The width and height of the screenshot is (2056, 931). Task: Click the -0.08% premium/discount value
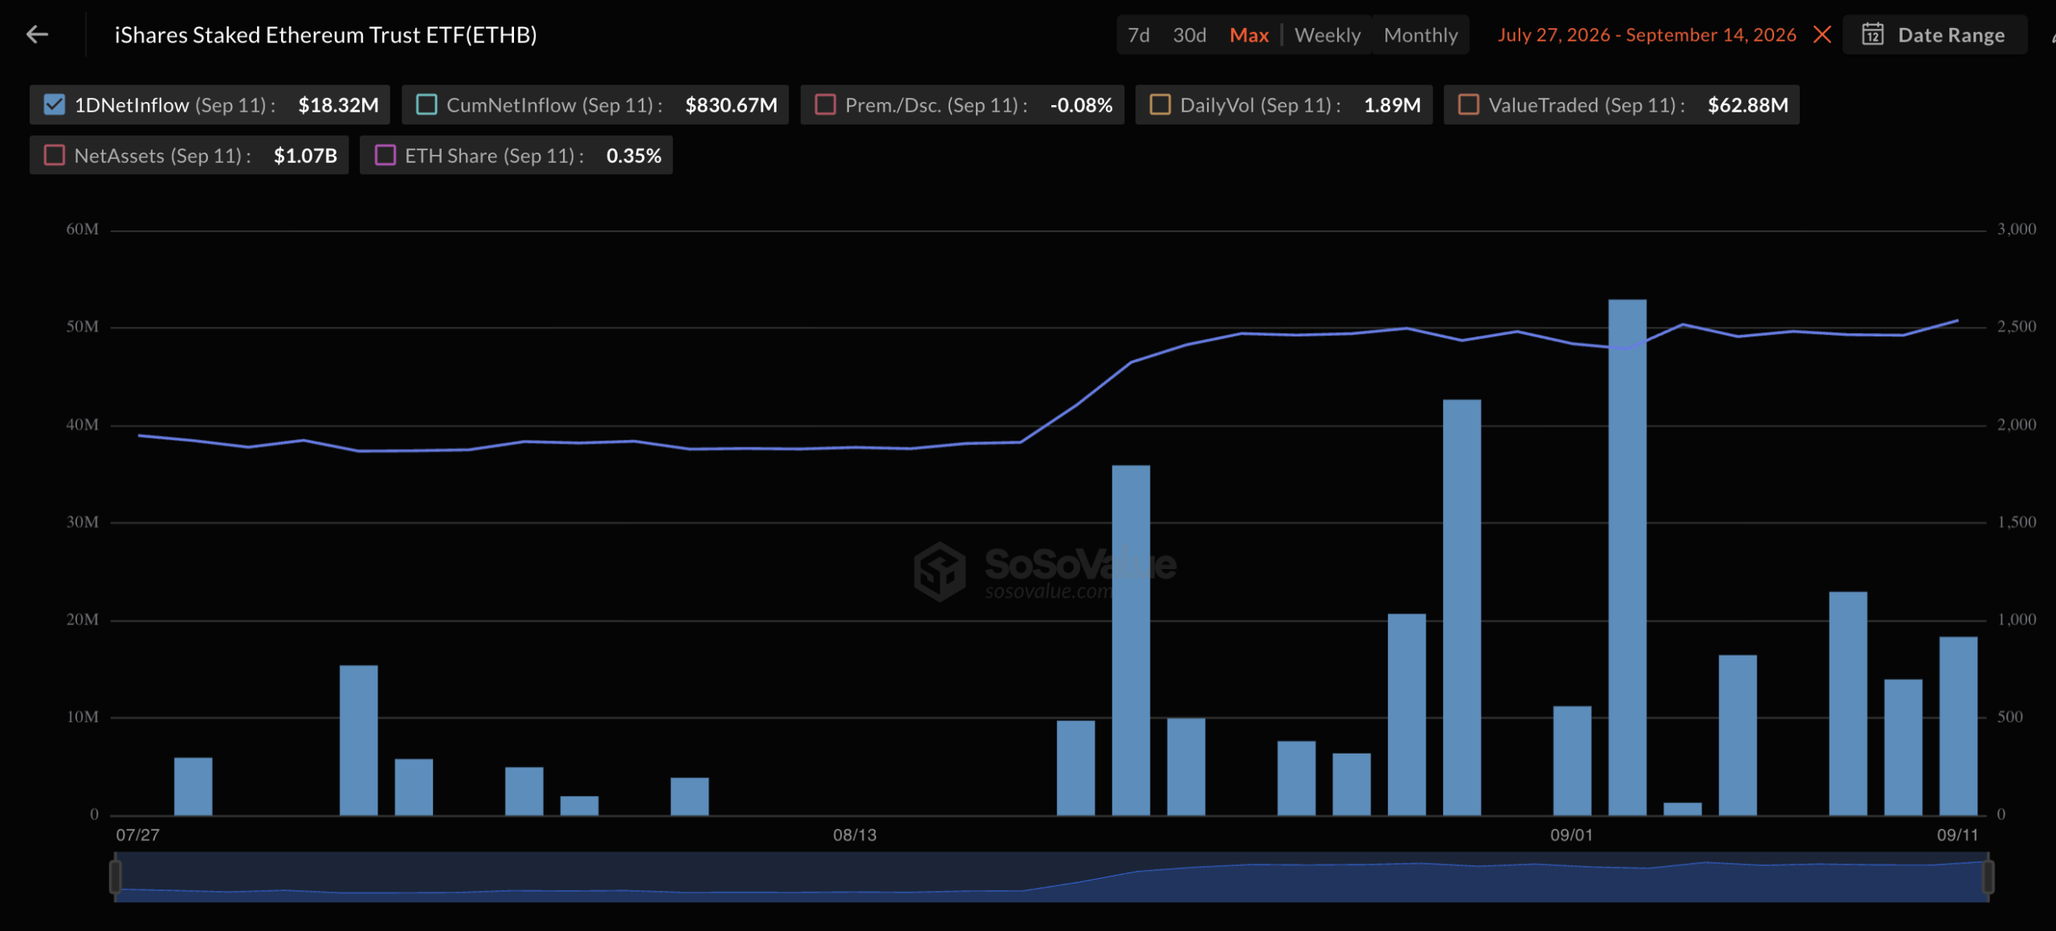[1081, 105]
